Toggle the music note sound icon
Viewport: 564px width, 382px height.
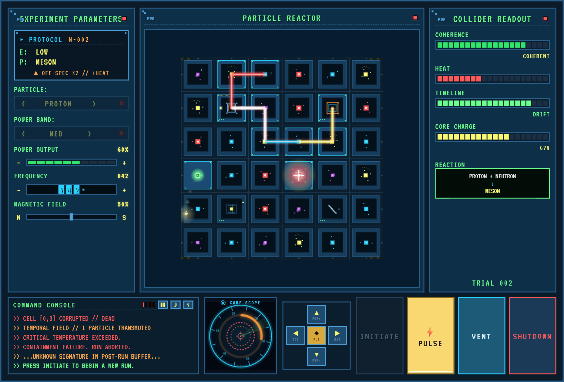click(x=176, y=305)
